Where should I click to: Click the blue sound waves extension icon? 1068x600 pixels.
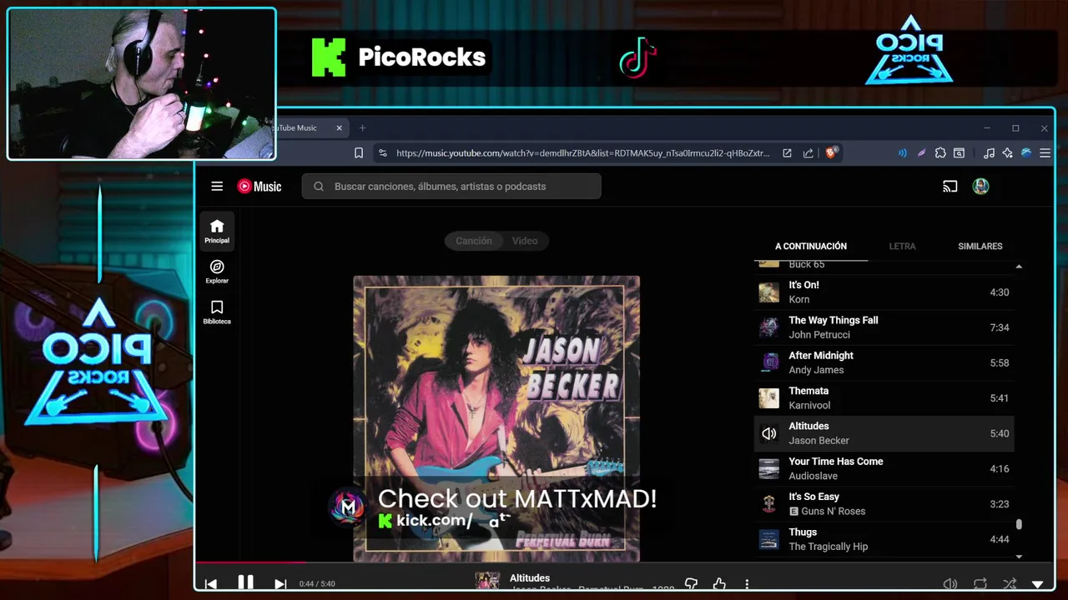(902, 153)
